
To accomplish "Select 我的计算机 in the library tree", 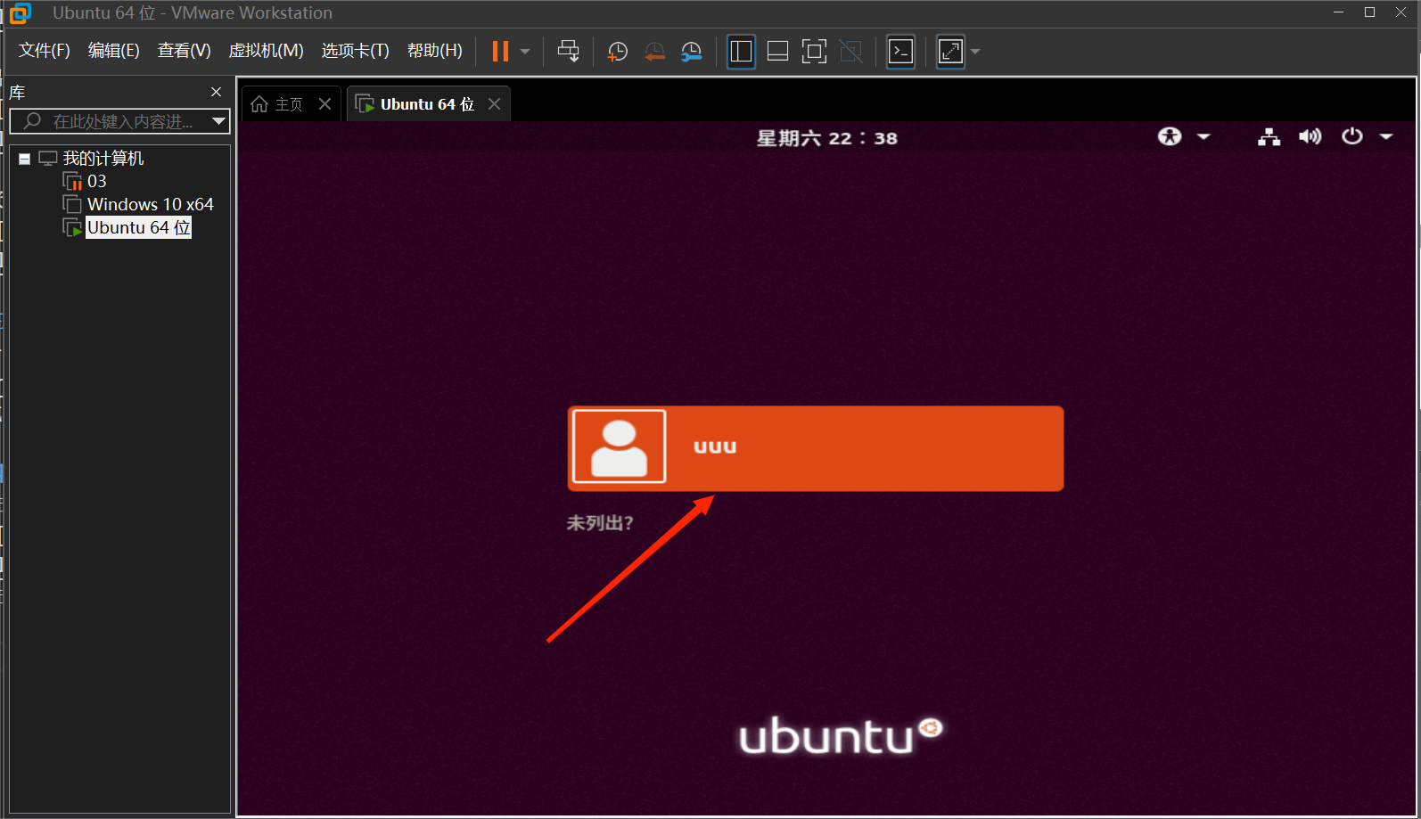I will coord(103,158).
